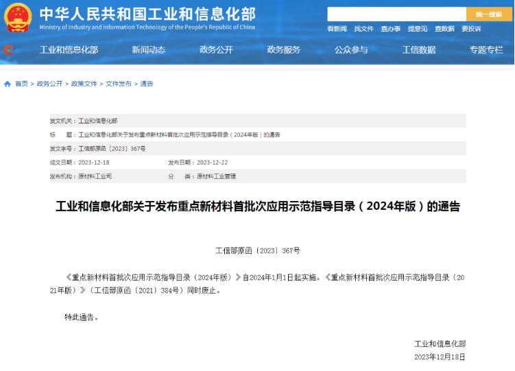The height and width of the screenshot is (371, 515).
Task: Click the 特此通告 paragraph
Action: point(82,318)
